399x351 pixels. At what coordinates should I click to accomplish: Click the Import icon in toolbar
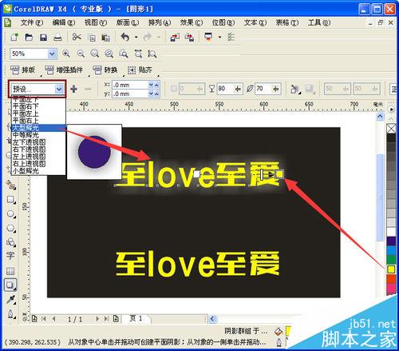pyautogui.click(x=175, y=38)
